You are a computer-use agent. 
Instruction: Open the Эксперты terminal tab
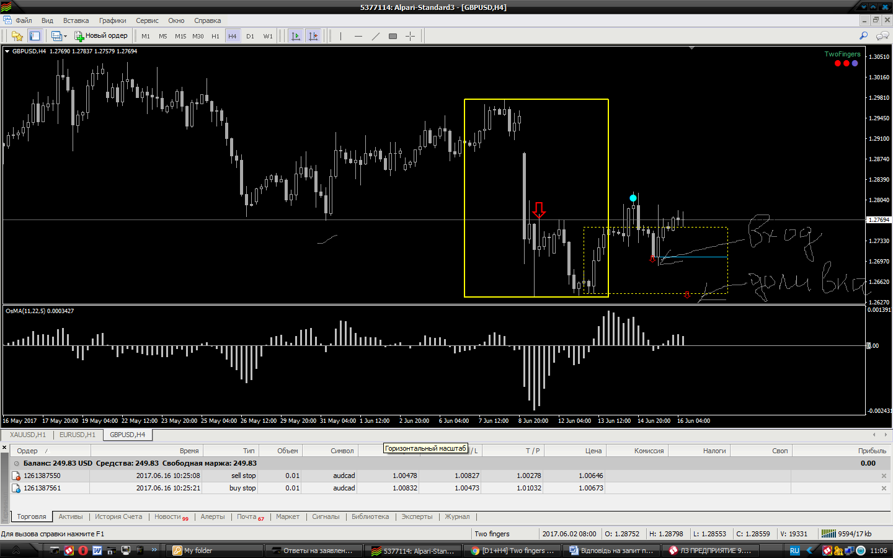tap(417, 516)
